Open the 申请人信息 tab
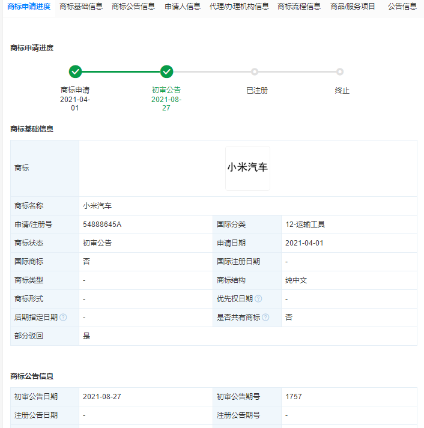This screenshot has height=428, width=424. (183, 7)
